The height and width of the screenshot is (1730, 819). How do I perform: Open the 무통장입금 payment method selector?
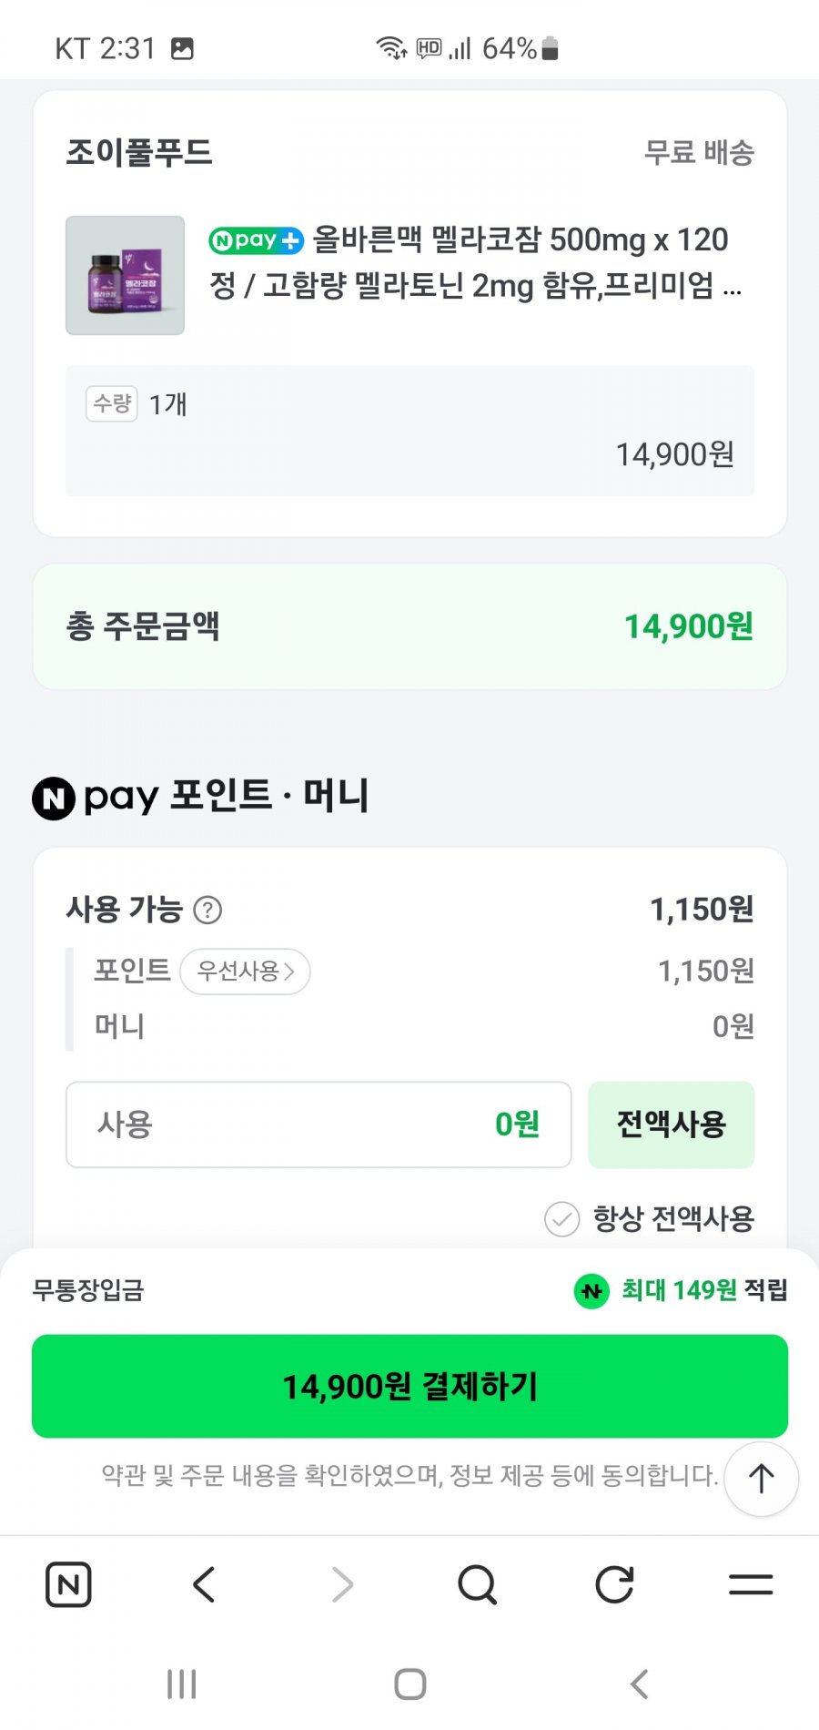(x=88, y=1290)
